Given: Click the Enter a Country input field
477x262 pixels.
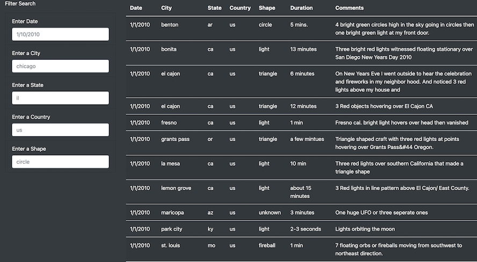Looking at the screenshot, I should tap(60, 130).
